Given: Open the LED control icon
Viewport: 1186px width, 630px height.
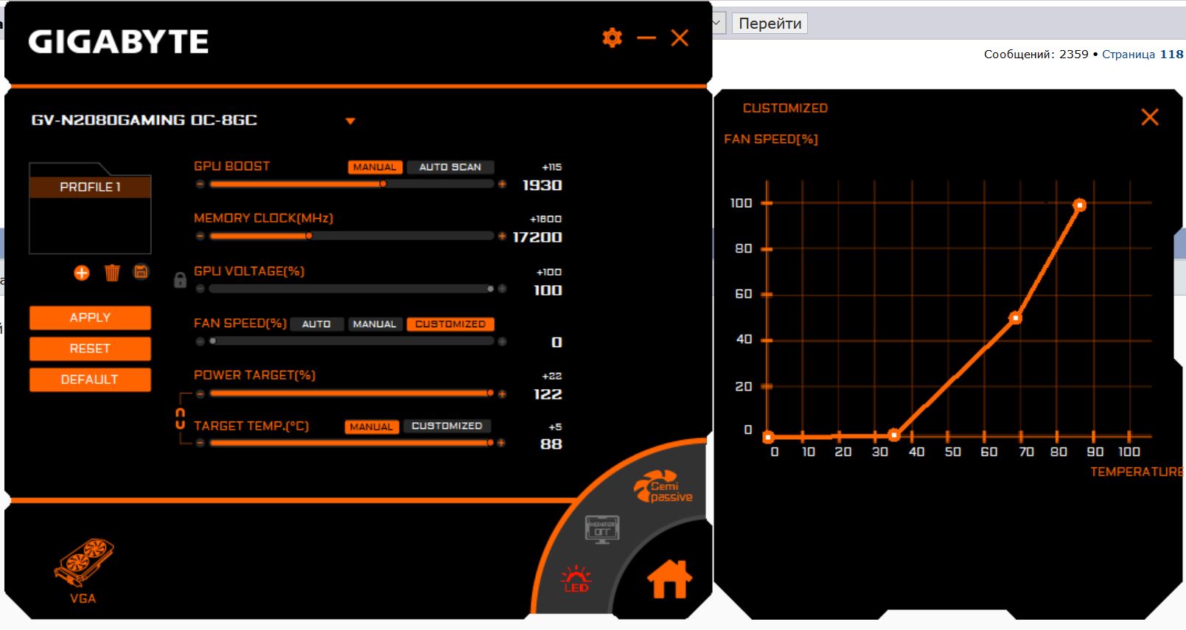Looking at the screenshot, I should [x=576, y=579].
